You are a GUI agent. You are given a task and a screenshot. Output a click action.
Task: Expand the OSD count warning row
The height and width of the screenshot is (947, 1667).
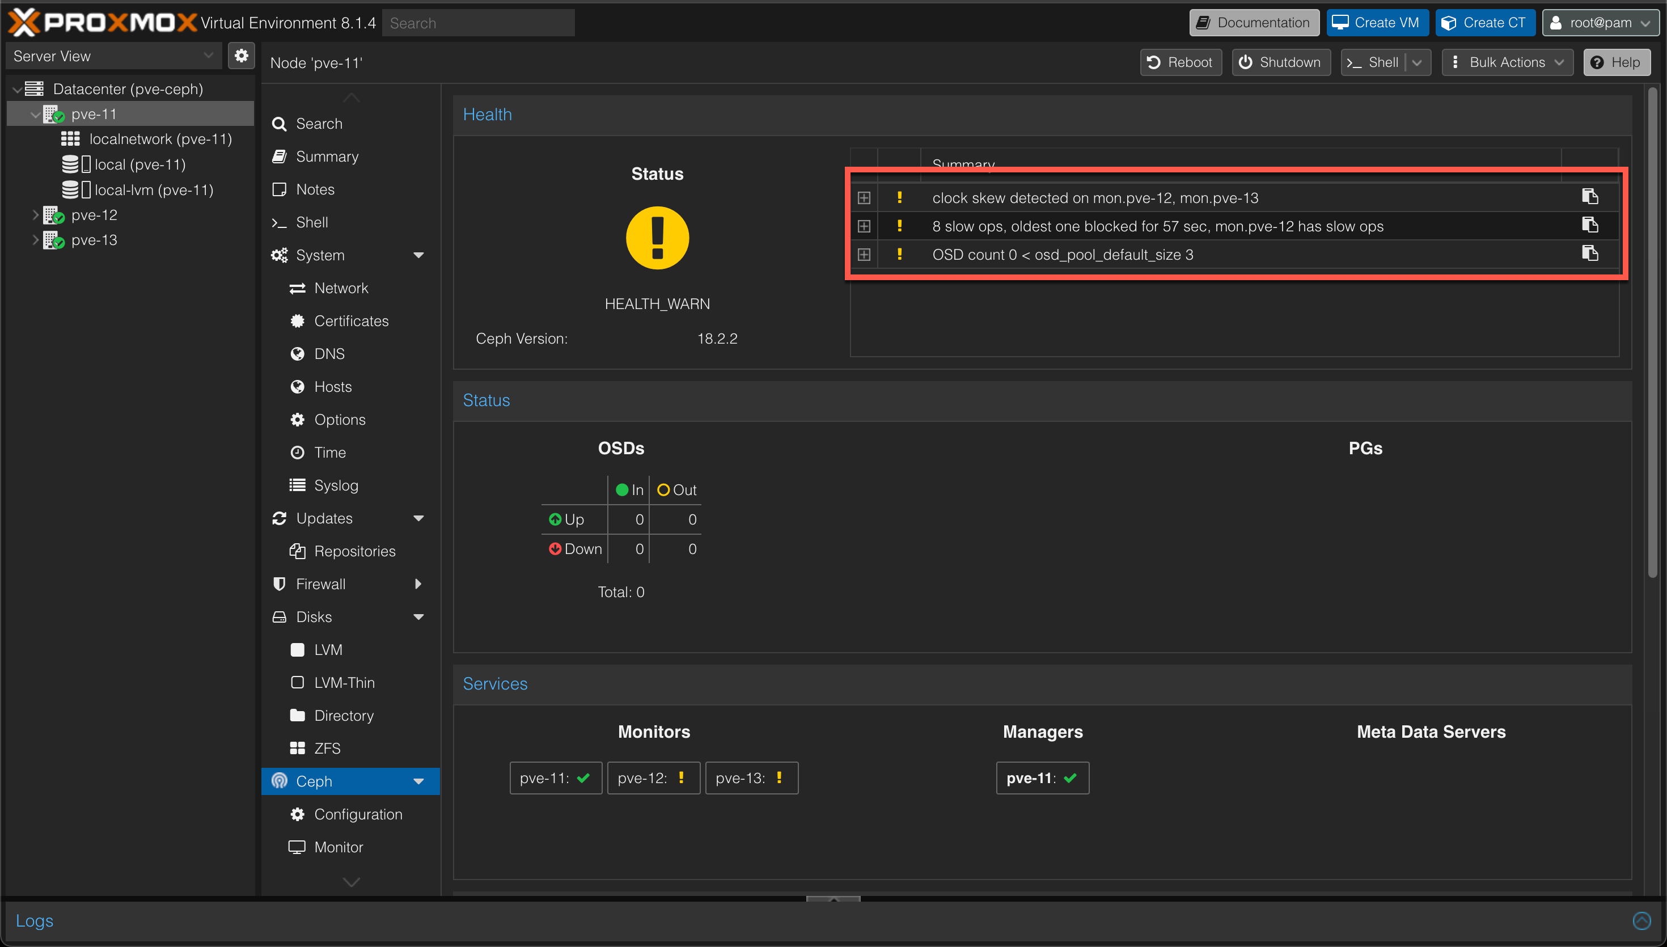(x=864, y=254)
